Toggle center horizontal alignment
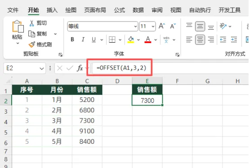The height and width of the screenshot is (168, 249). coord(200,40)
